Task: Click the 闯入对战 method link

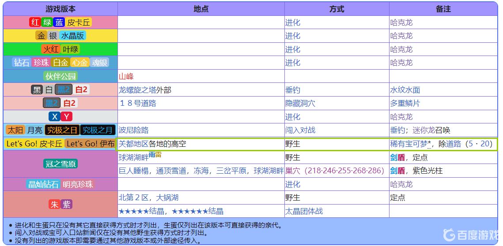Action: [300, 130]
